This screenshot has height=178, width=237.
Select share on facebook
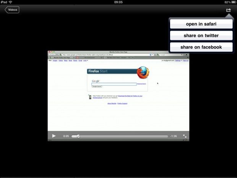click(201, 47)
